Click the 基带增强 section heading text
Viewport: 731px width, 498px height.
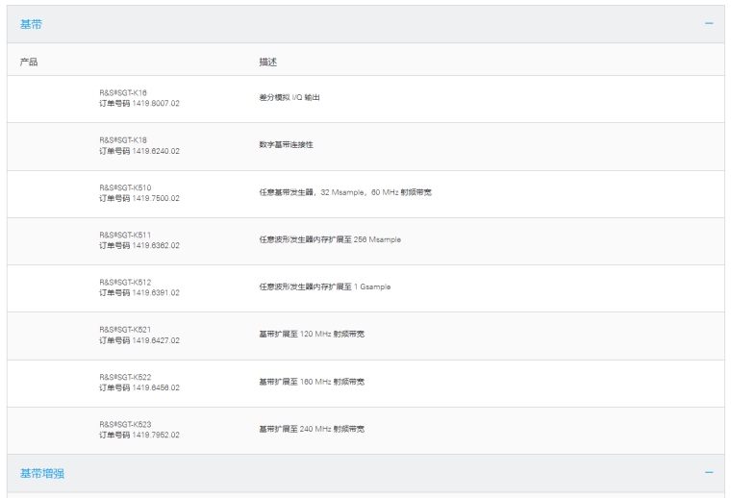click(42, 473)
